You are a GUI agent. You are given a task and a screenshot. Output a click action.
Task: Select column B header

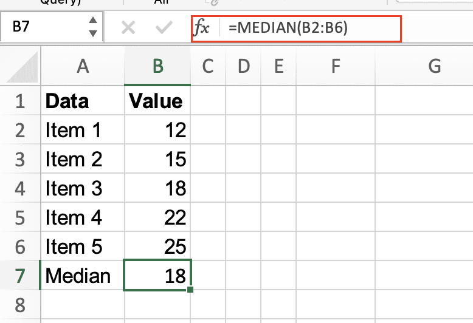pyautogui.click(x=157, y=66)
